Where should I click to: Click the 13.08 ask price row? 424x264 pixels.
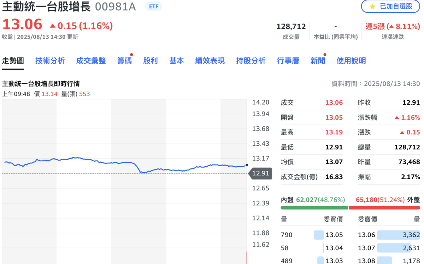389,260
